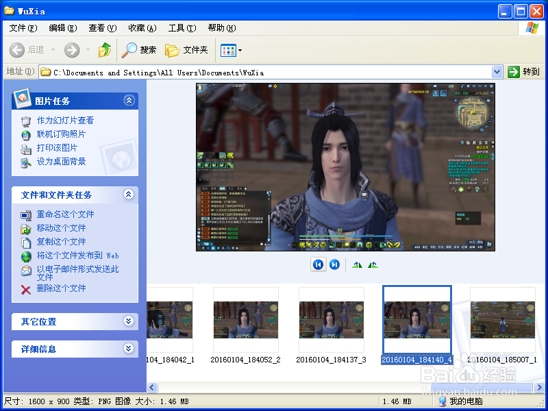Click the slideshow icon in 图片任务
This screenshot has width=548, height=411.
click(26, 121)
